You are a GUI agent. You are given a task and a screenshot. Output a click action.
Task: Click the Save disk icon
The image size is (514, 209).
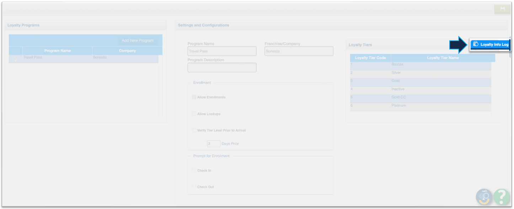[502, 9]
